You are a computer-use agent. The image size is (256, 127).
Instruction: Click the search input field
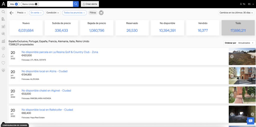(55, 4)
